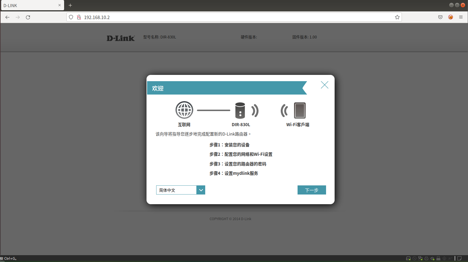Click the printer icon in status bar
This screenshot has height=262, width=468.
pos(426,259)
